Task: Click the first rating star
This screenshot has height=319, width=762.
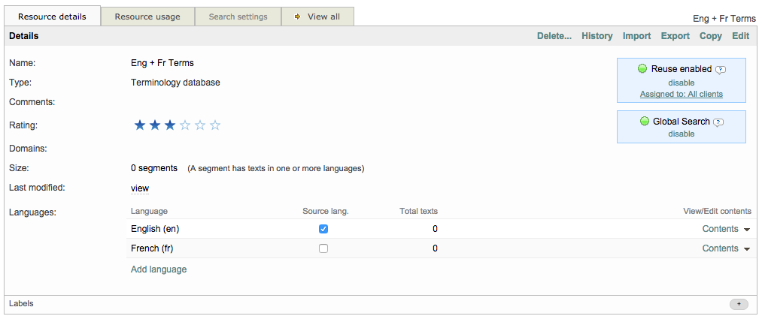Action: point(139,125)
